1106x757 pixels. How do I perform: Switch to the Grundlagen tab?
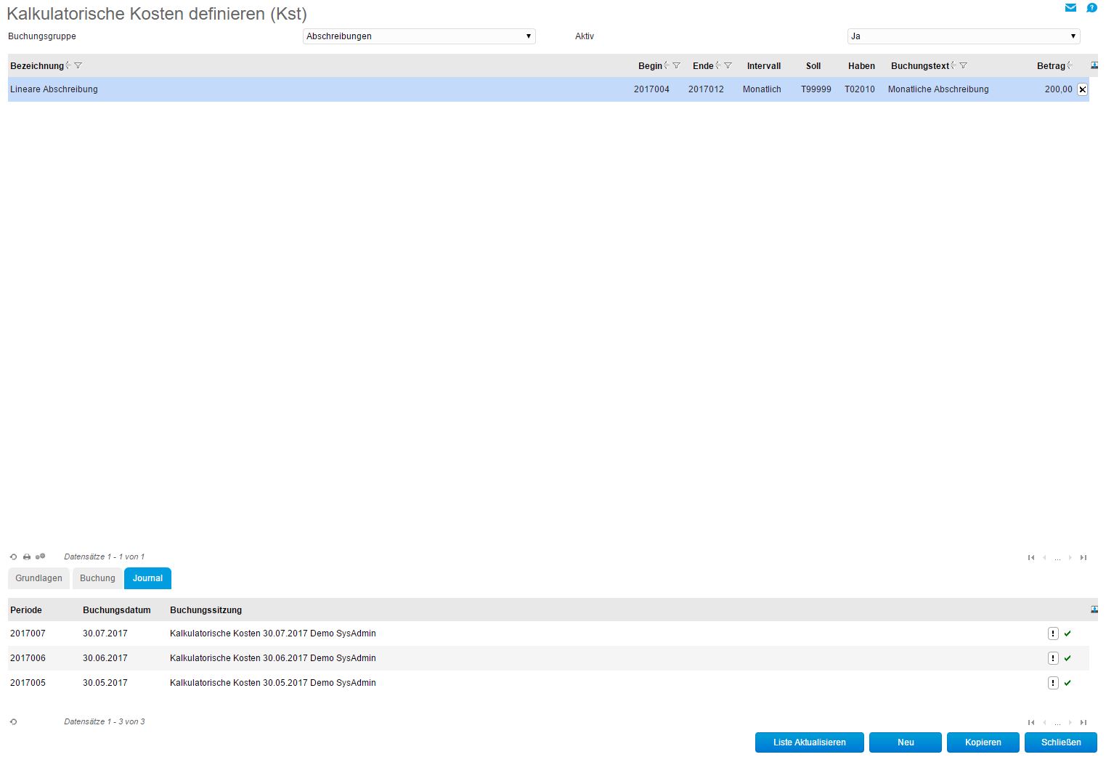[39, 578]
